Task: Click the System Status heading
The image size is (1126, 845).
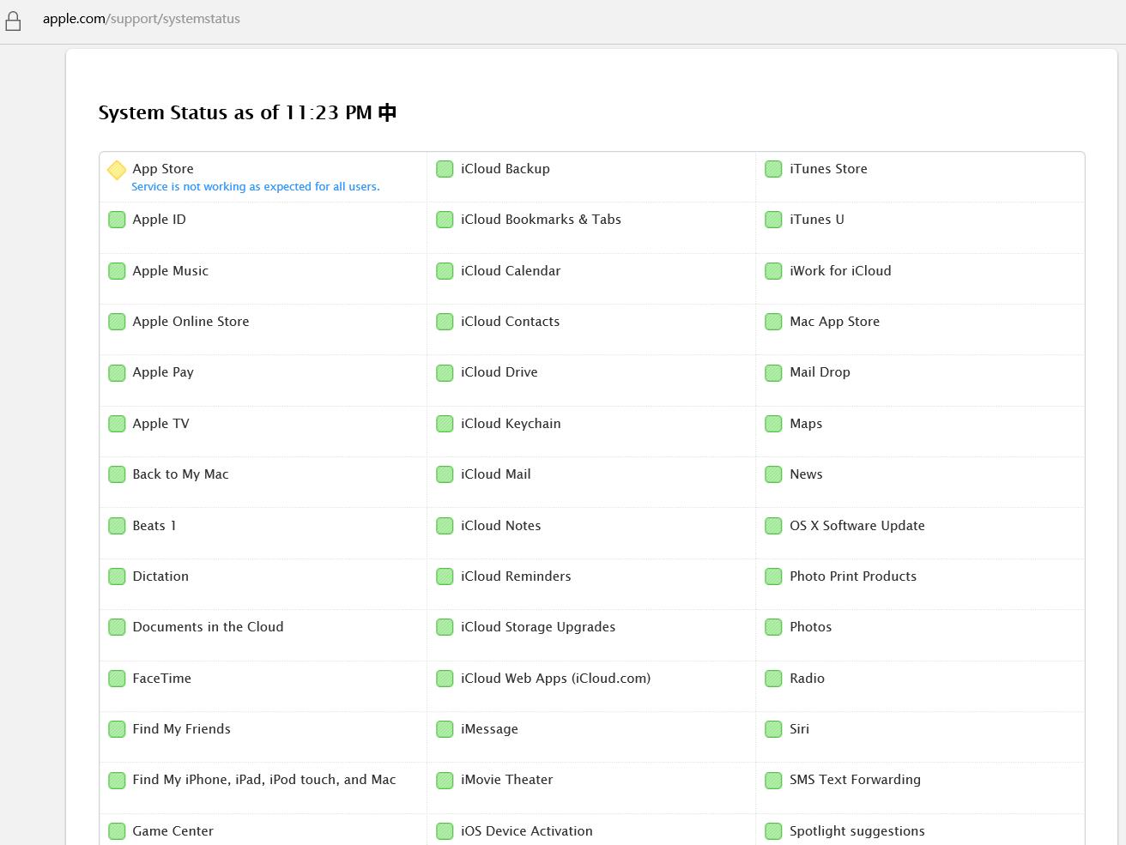Action: tap(247, 112)
